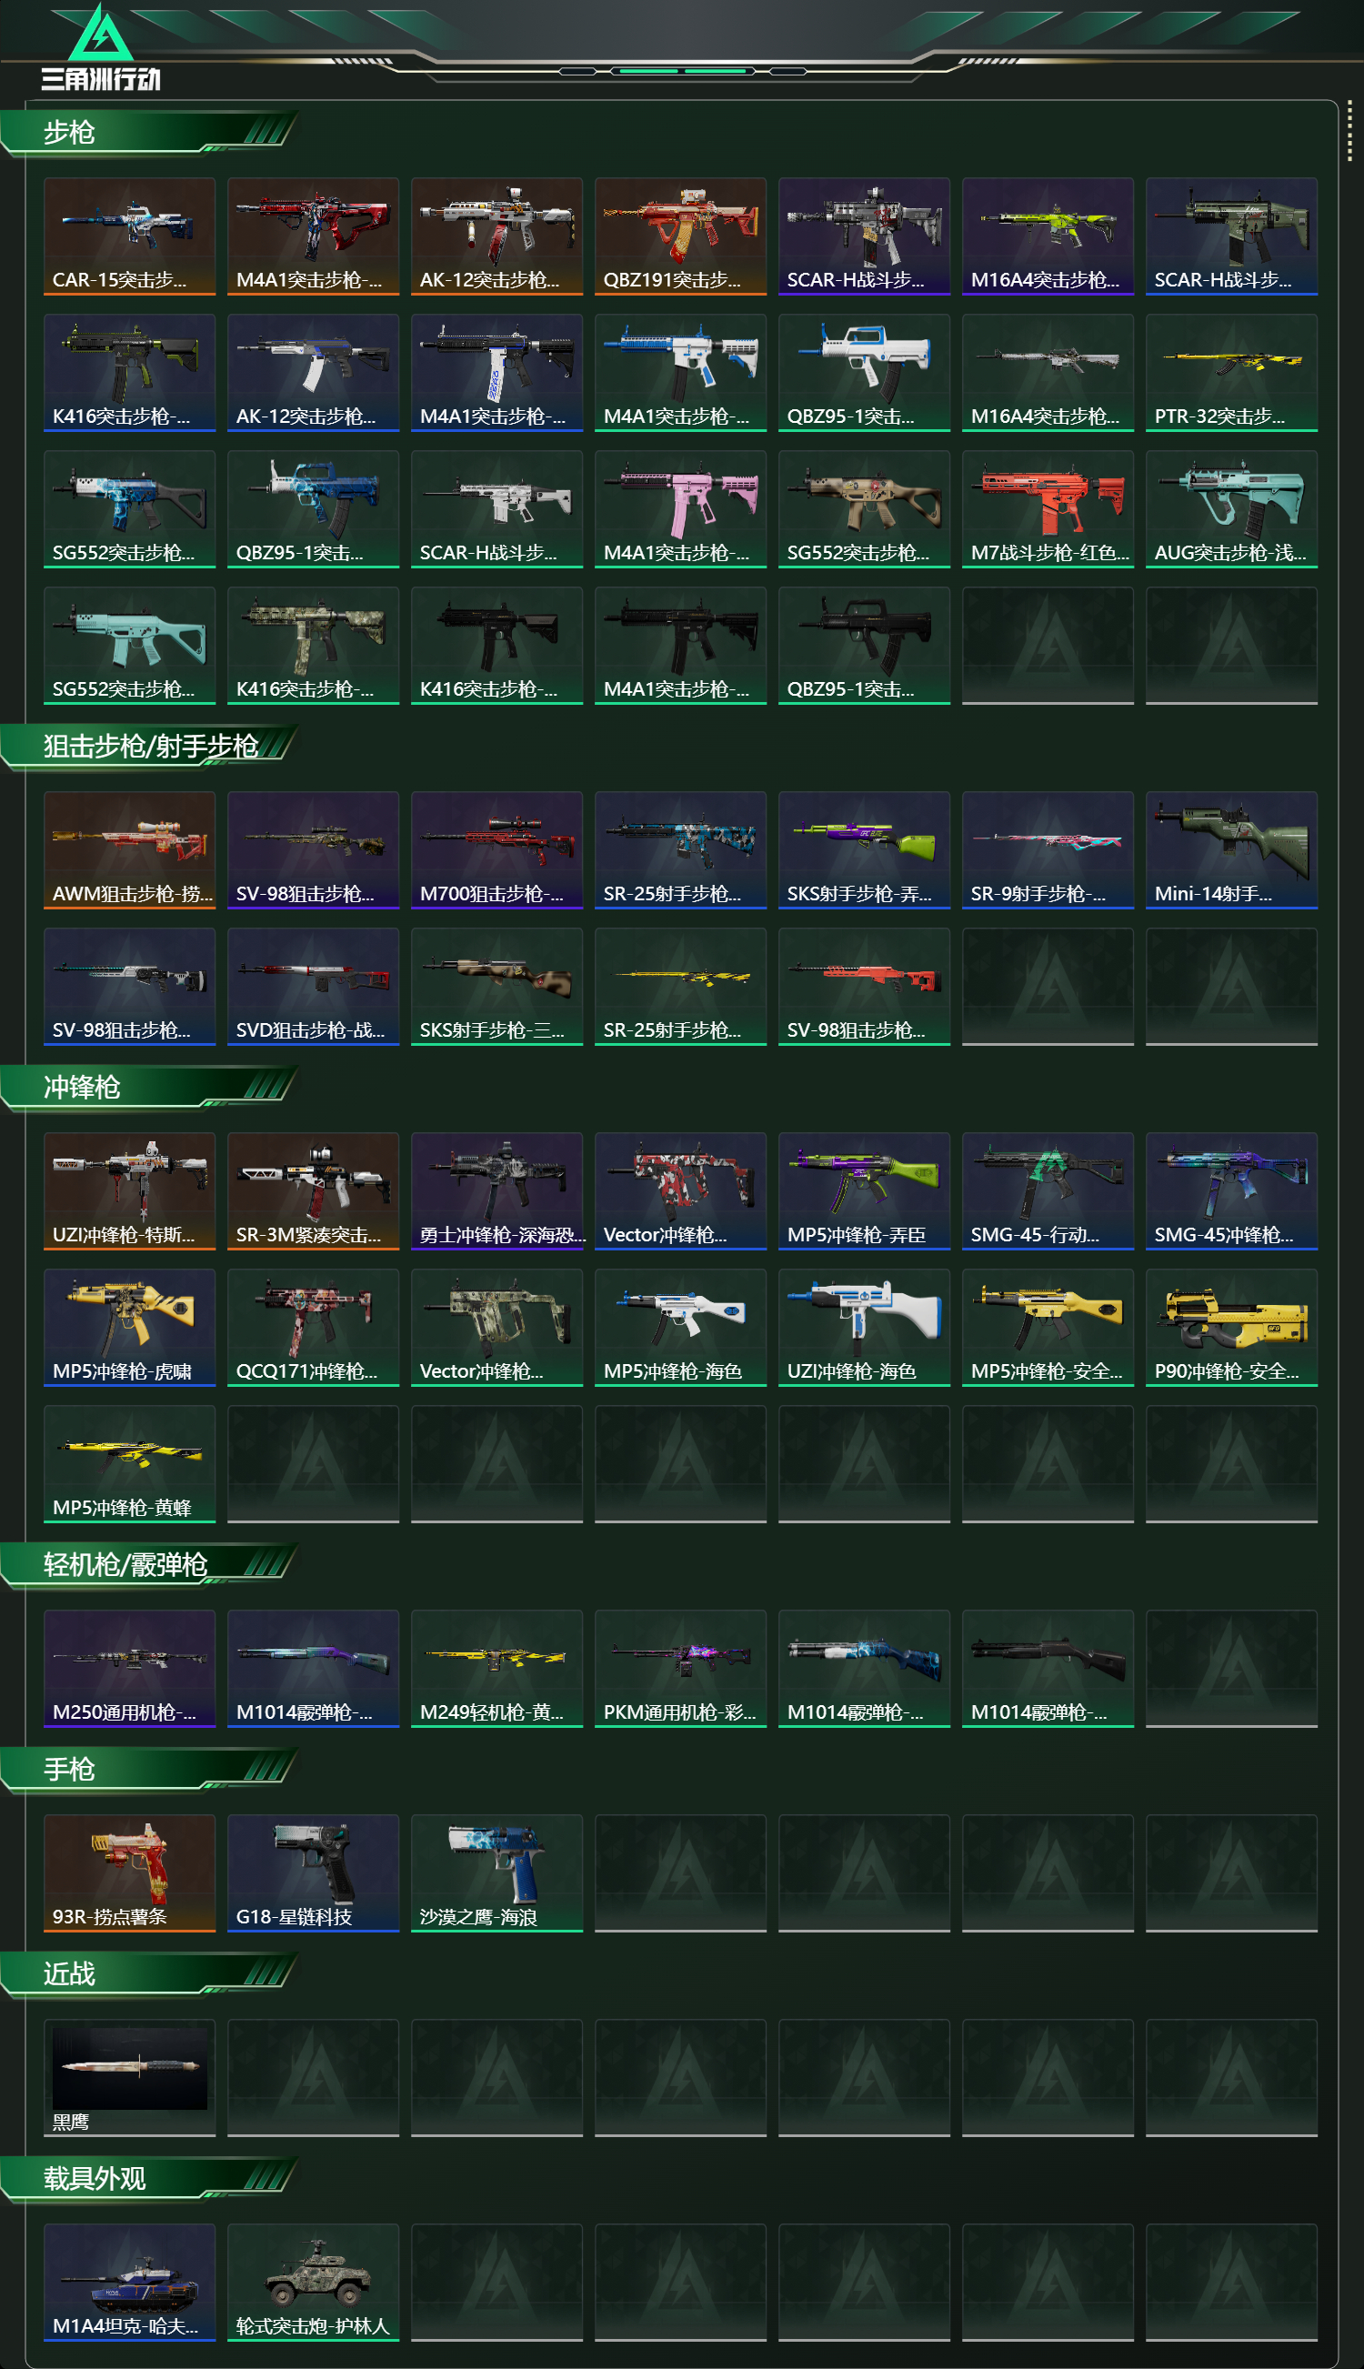
Task: Select the CAR-15 assault rifle skin
Action: point(129,236)
